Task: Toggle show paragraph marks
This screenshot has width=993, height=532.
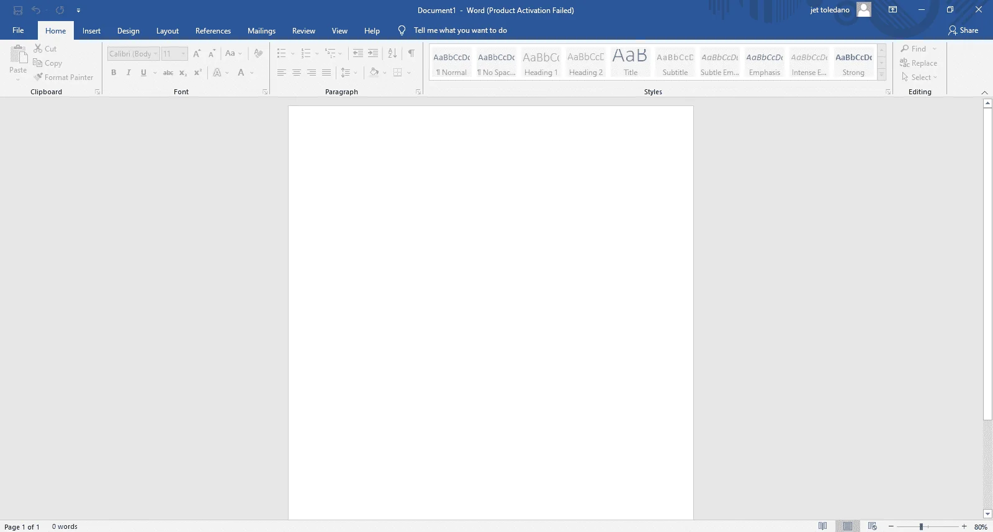Action: [x=411, y=53]
